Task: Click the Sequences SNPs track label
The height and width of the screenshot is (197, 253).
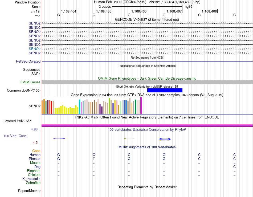Action: 32,72
